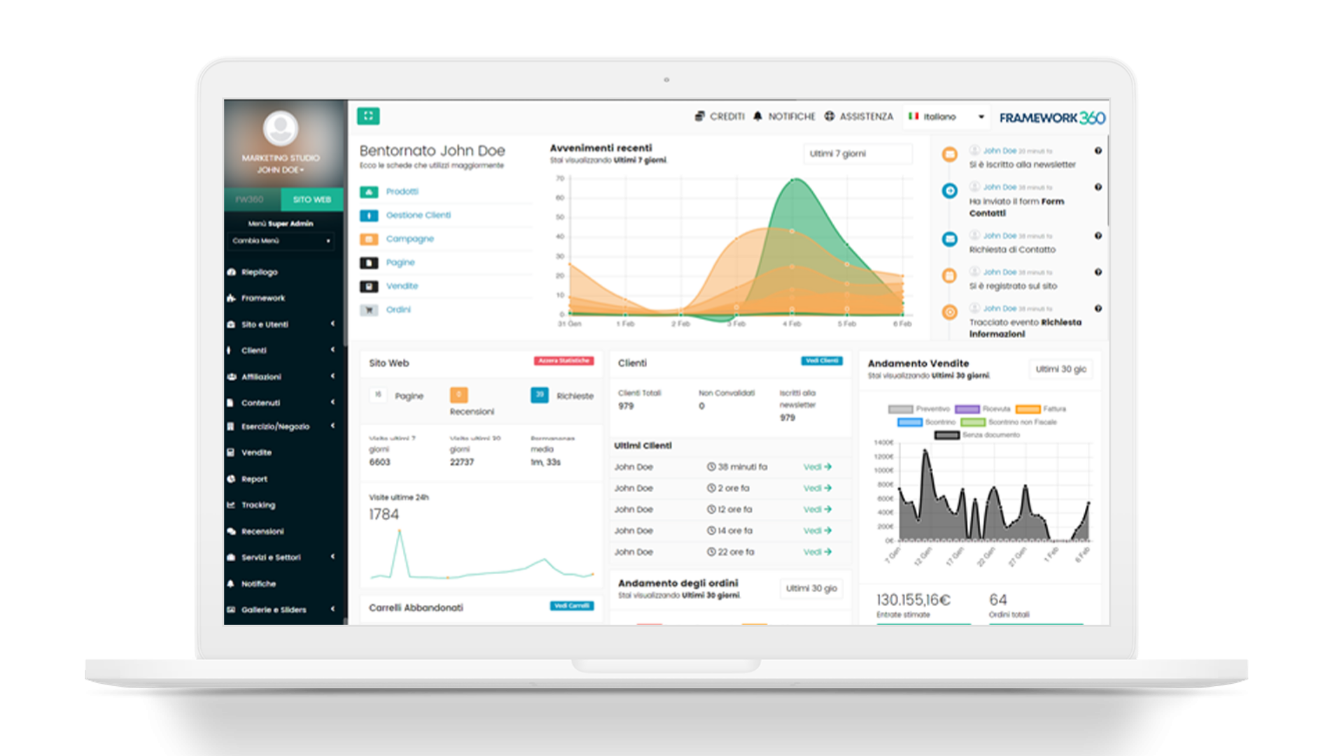The height and width of the screenshot is (756, 1344).
Task: Click the green fullscreen toggle icon
Action: (368, 116)
